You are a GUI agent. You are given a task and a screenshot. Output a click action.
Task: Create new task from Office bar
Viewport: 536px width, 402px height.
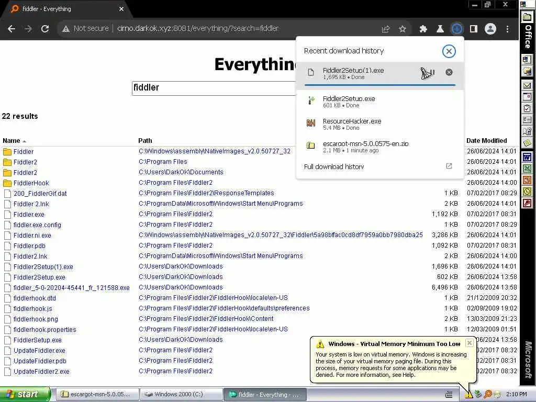(527, 109)
